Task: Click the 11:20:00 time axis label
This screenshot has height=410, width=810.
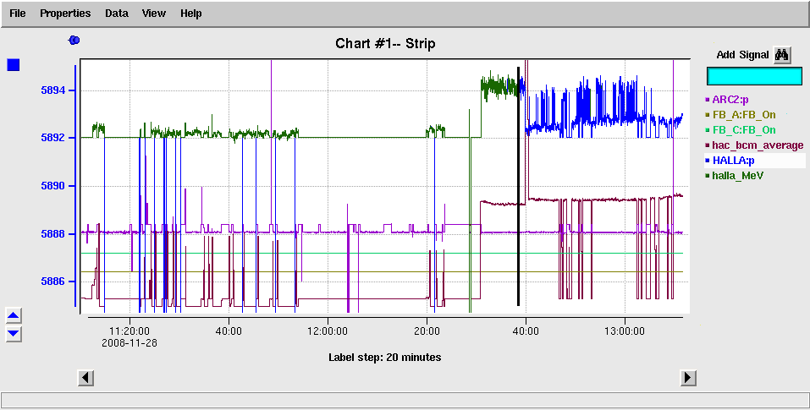Action: coord(129,331)
